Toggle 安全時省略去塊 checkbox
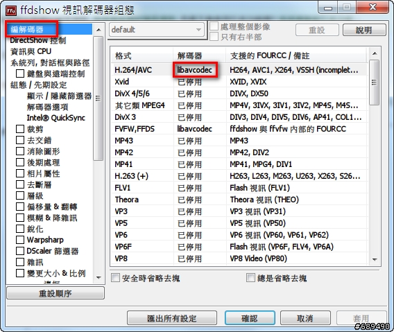394x332 pixels. [115, 278]
